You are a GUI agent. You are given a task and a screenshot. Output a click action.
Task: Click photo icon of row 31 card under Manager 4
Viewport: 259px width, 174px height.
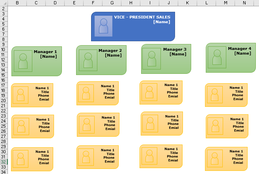[x=215, y=159]
